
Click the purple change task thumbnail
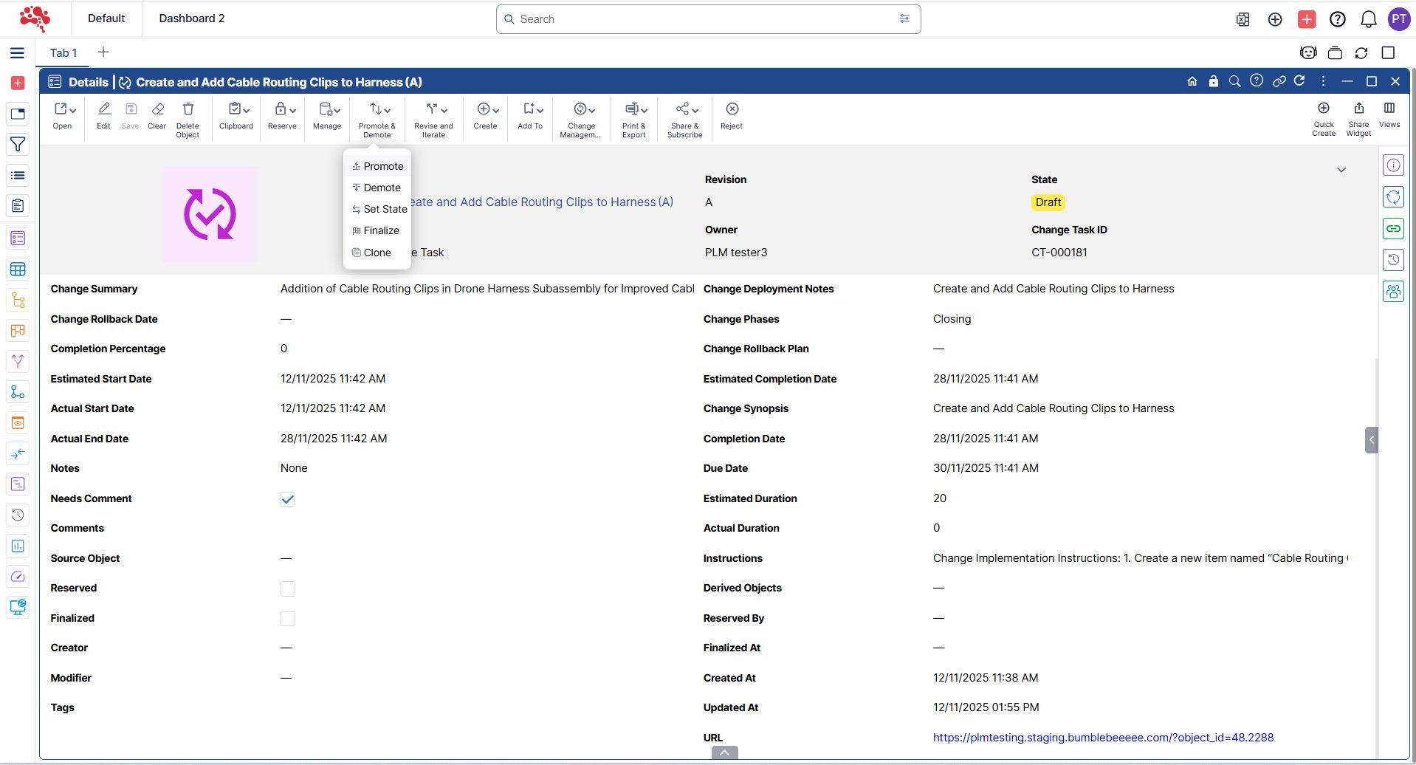(x=210, y=215)
